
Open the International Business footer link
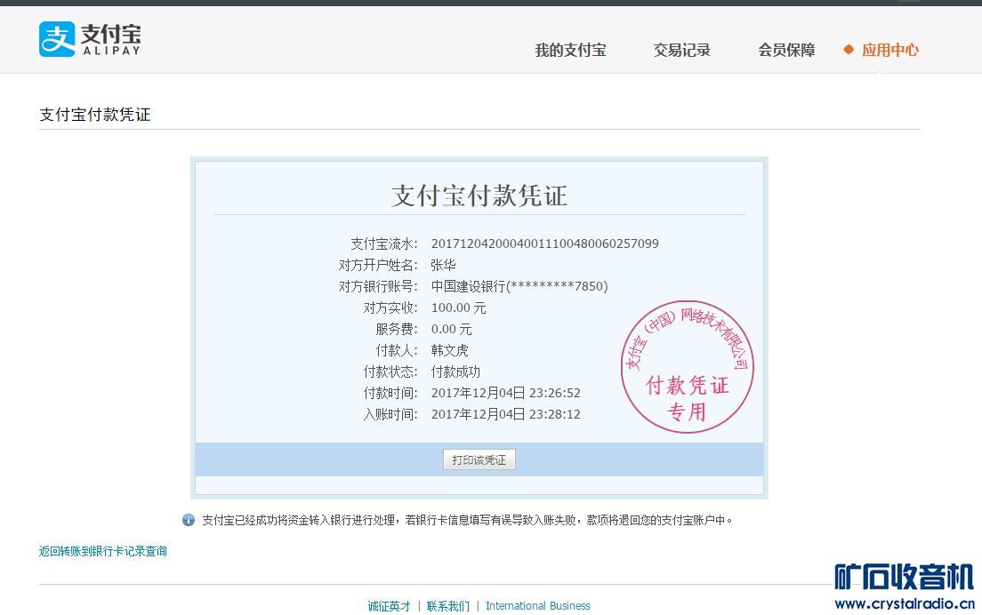click(x=538, y=605)
